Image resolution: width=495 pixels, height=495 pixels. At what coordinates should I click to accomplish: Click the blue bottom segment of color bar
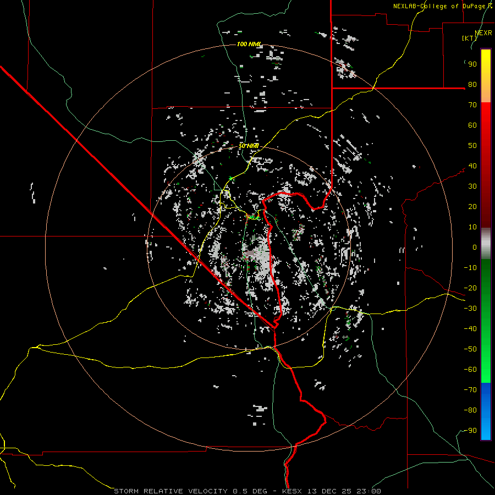(x=486, y=411)
